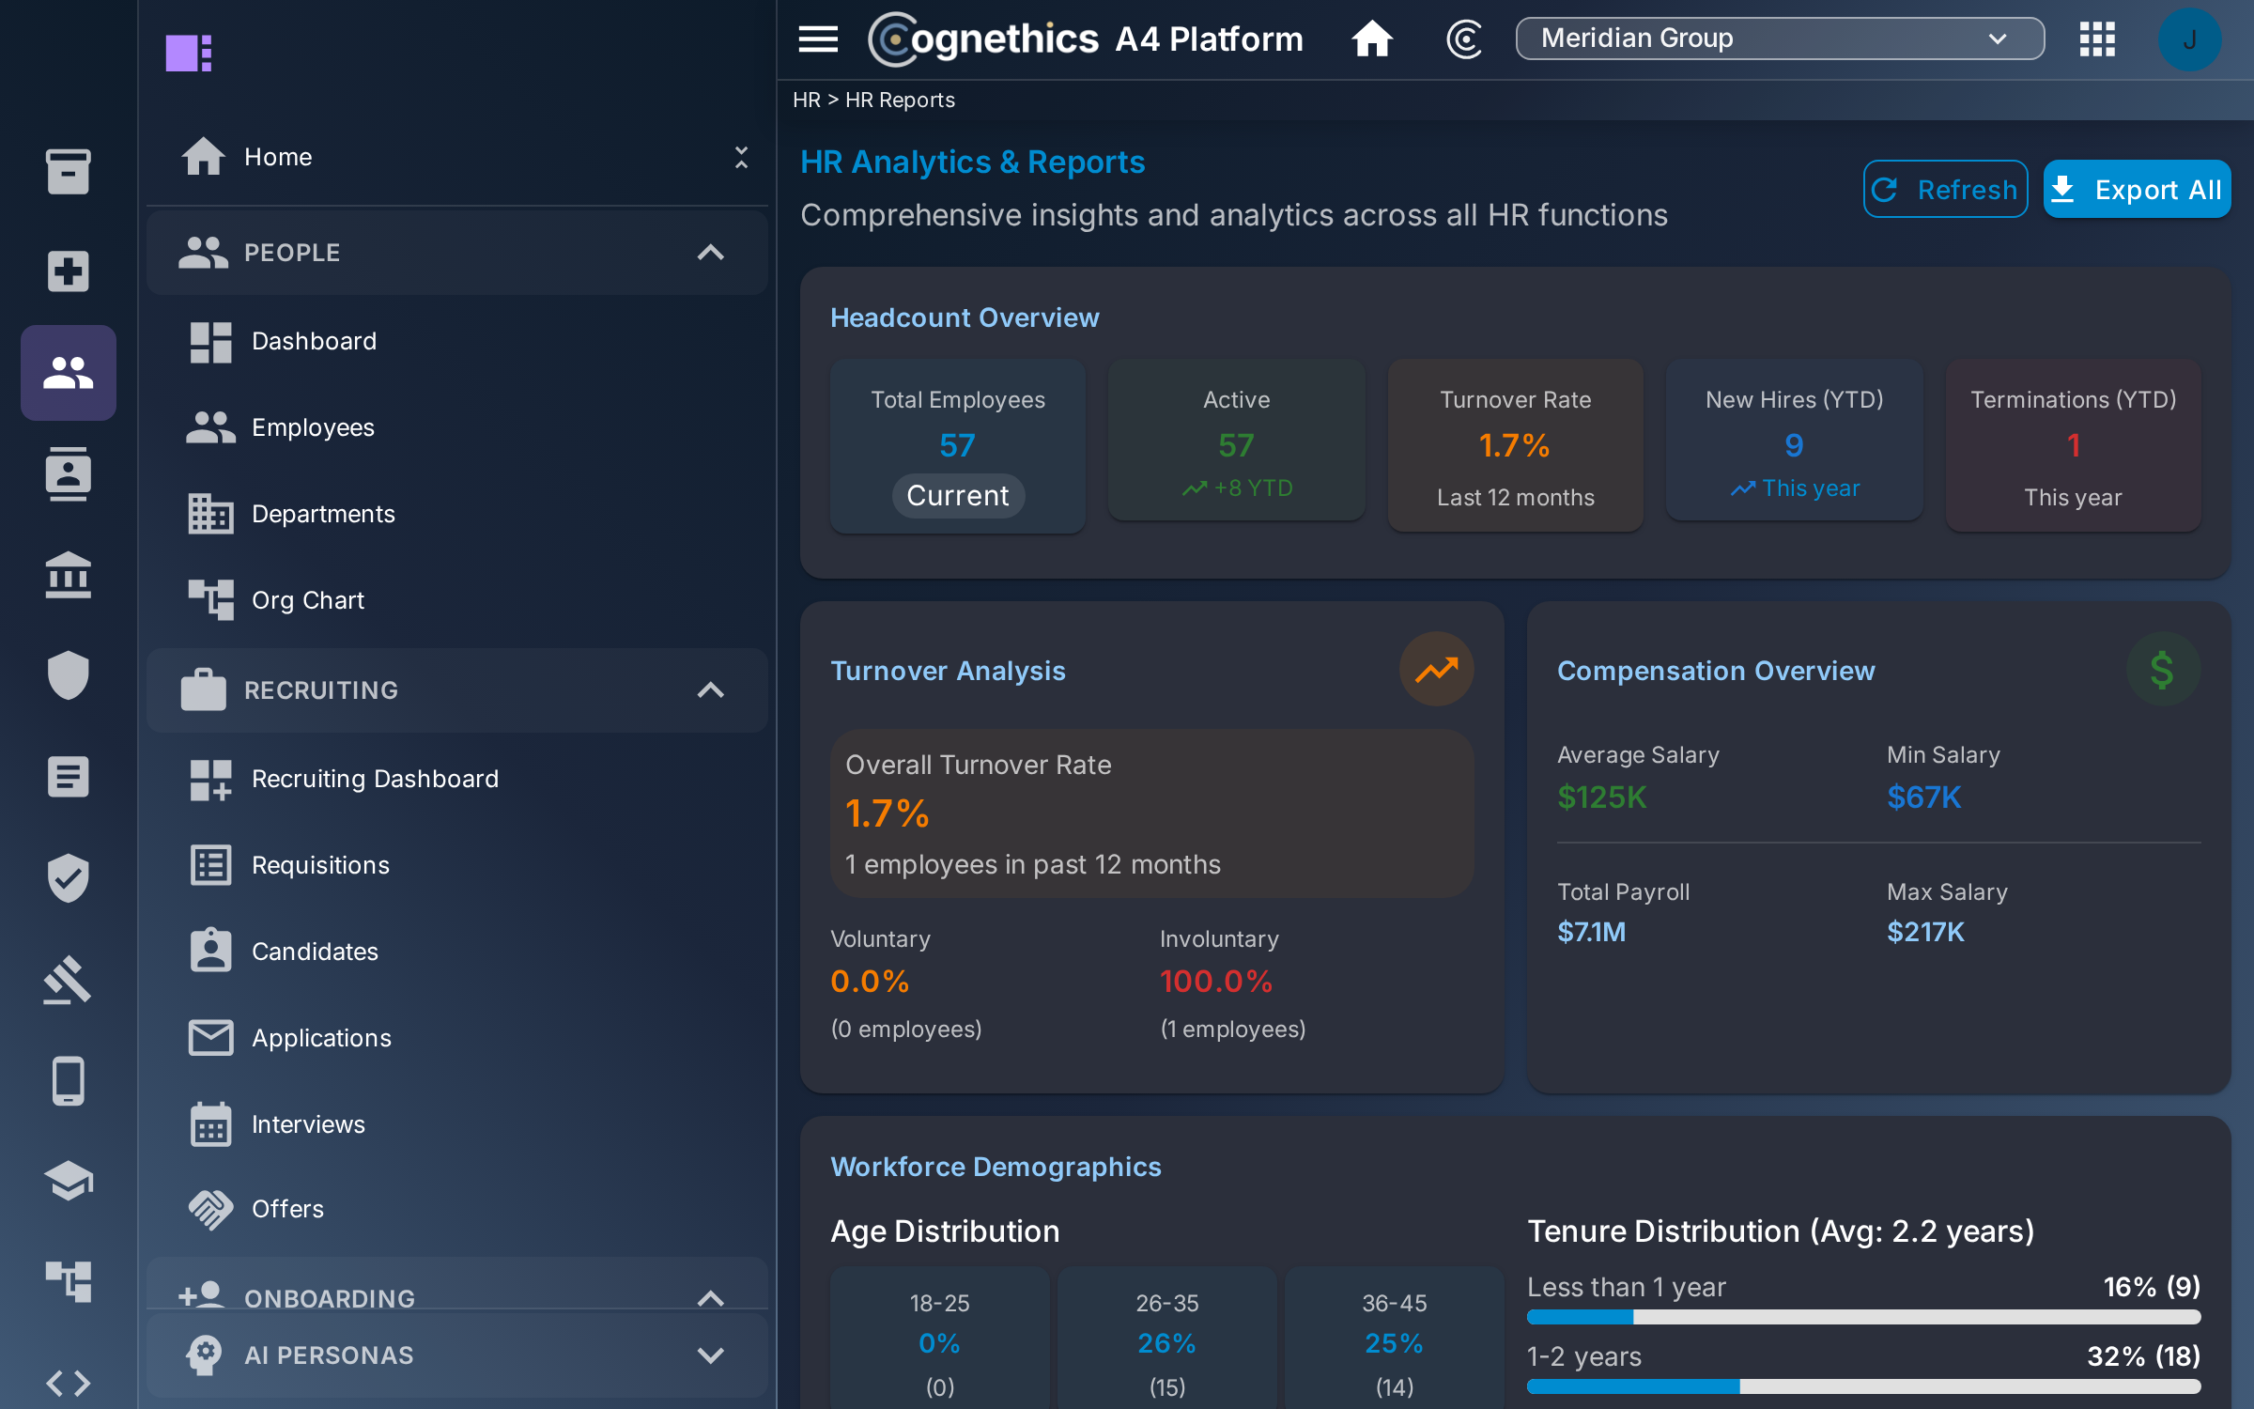Click the orange turnover trend icon
The width and height of the screenshot is (2254, 1409).
[1436, 670]
